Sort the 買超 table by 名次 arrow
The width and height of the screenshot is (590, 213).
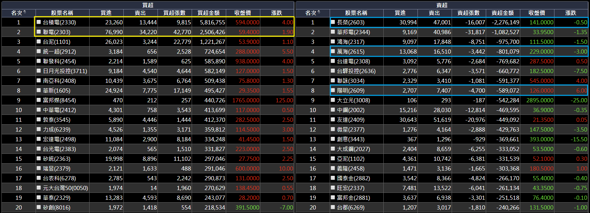click(25, 13)
